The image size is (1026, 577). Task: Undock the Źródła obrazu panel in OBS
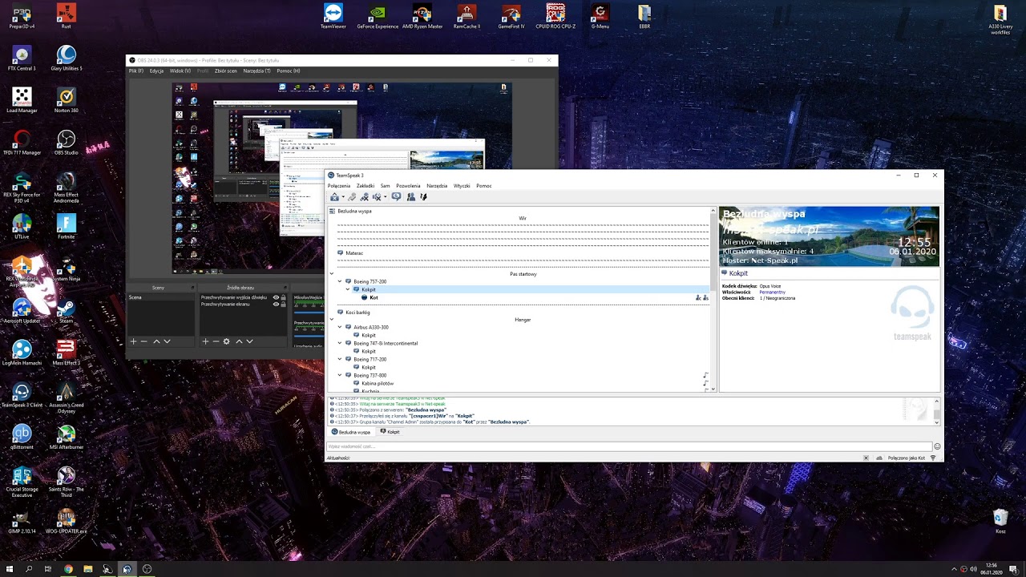(285, 288)
